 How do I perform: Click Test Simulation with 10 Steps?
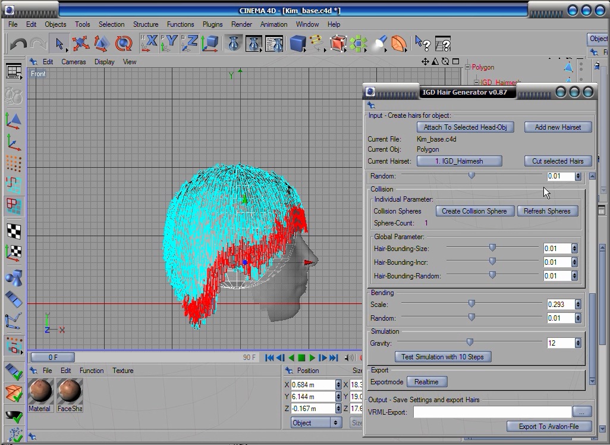pyautogui.click(x=443, y=357)
